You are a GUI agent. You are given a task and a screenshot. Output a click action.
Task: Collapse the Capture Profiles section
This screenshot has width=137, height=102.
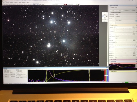point(110,7)
